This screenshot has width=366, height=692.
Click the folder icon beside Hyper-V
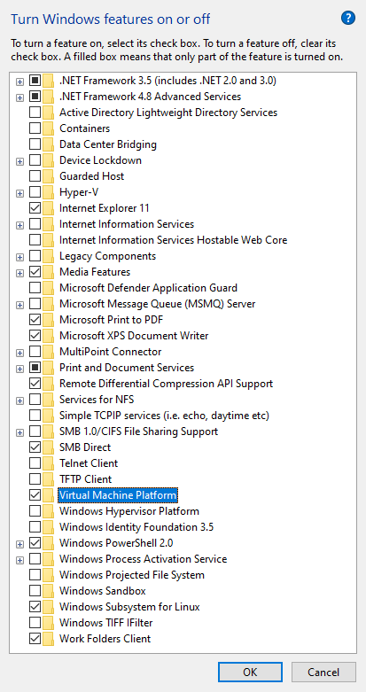(x=49, y=192)
